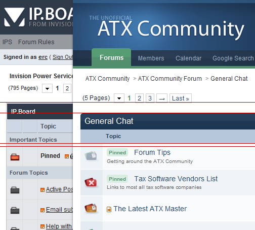Viewport: 255px width, 230px height.
Task: Click the red X icon beside Tax Software Vendors List
Action: (91, 182)
